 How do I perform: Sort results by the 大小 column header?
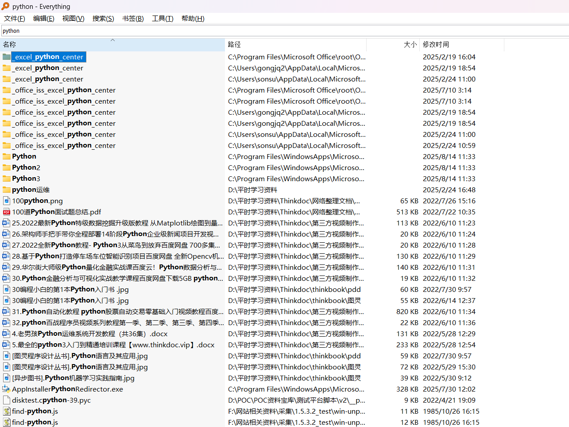tap(393, 44)
